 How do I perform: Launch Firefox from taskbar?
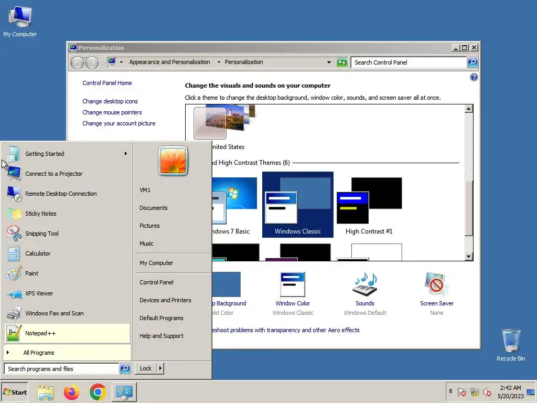(71, 392)
